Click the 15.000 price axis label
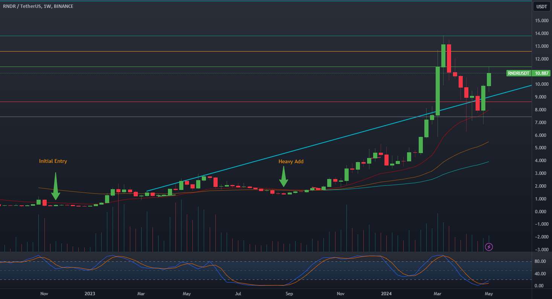 [541, 21]
